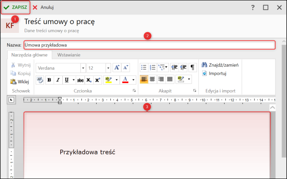Justify paragraph text
The height and width of the screenshot is (179, 287).
[x=170, y=79]
